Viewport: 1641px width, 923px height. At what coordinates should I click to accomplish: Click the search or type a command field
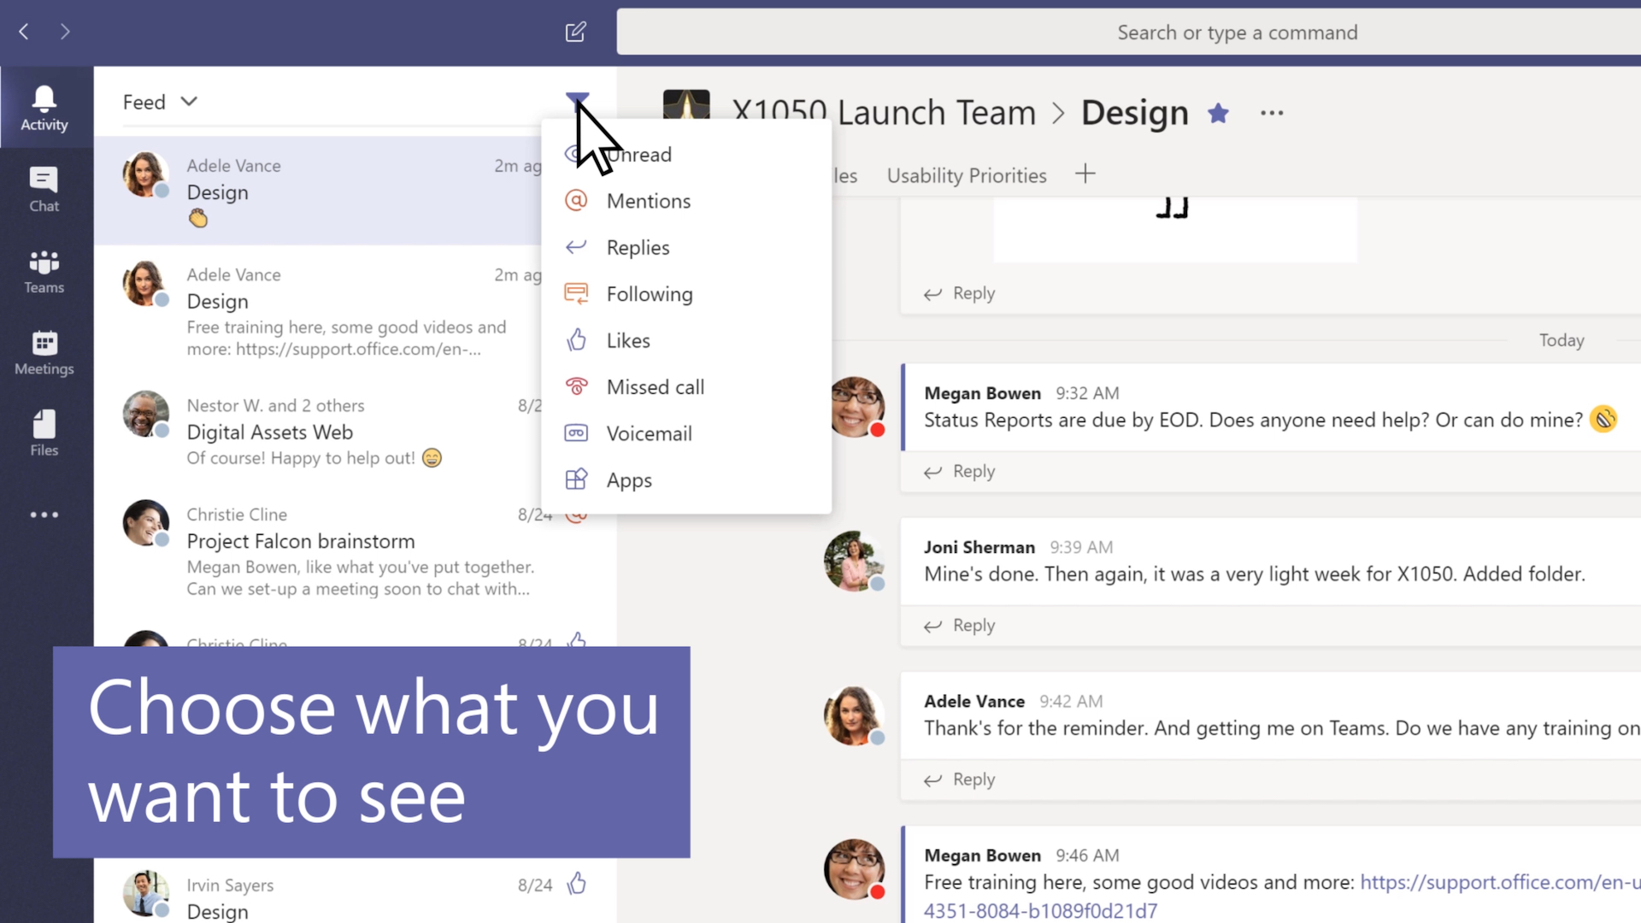click(x=1237, y=32)
